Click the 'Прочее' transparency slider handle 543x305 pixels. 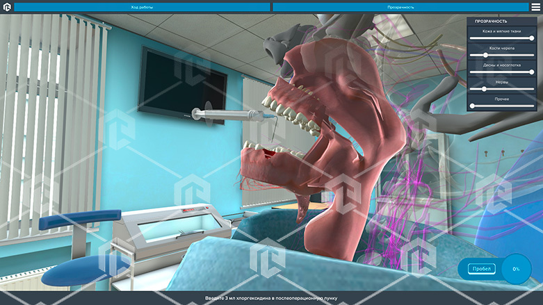[x=472, y=106]
